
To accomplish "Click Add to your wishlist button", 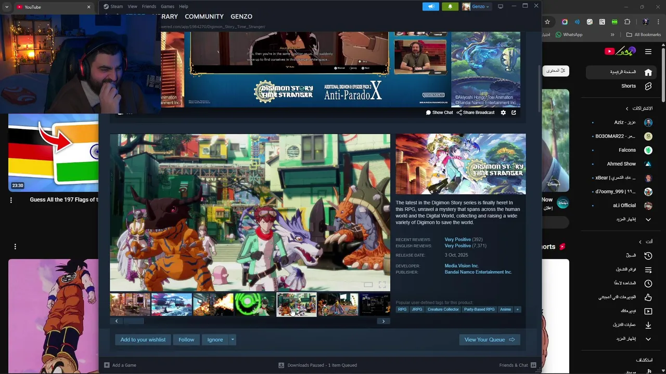I will 143,340.
